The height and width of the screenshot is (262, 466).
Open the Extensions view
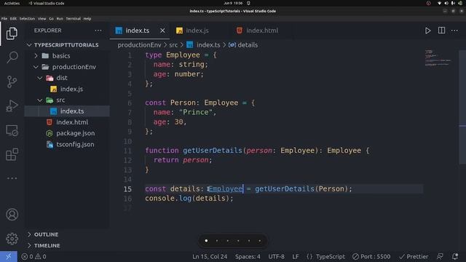point(12,154)
